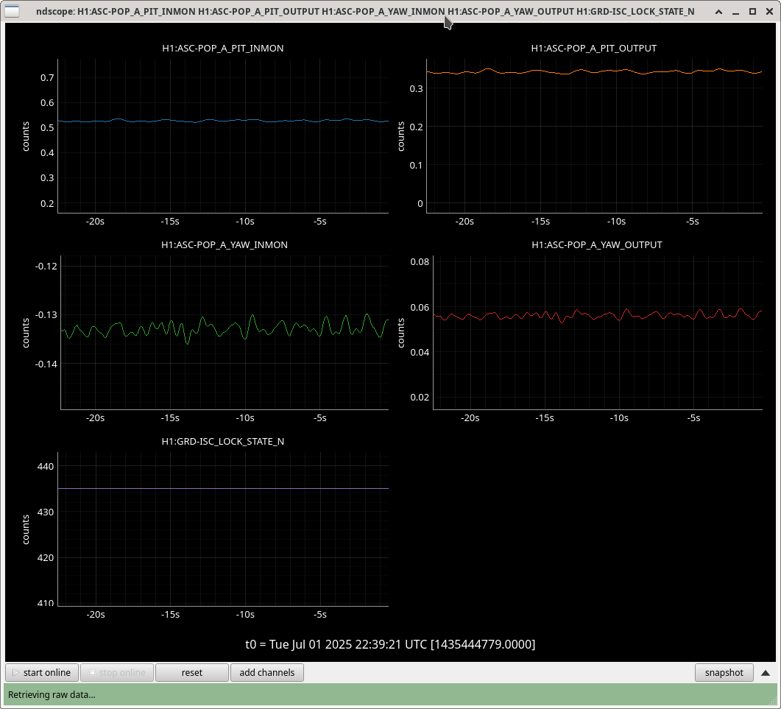Viewport: 781px width, 709px height.
Task: Select the H1:ASC-POP_A_PIT_OUTPUT plot title
Action: [594, 49]
